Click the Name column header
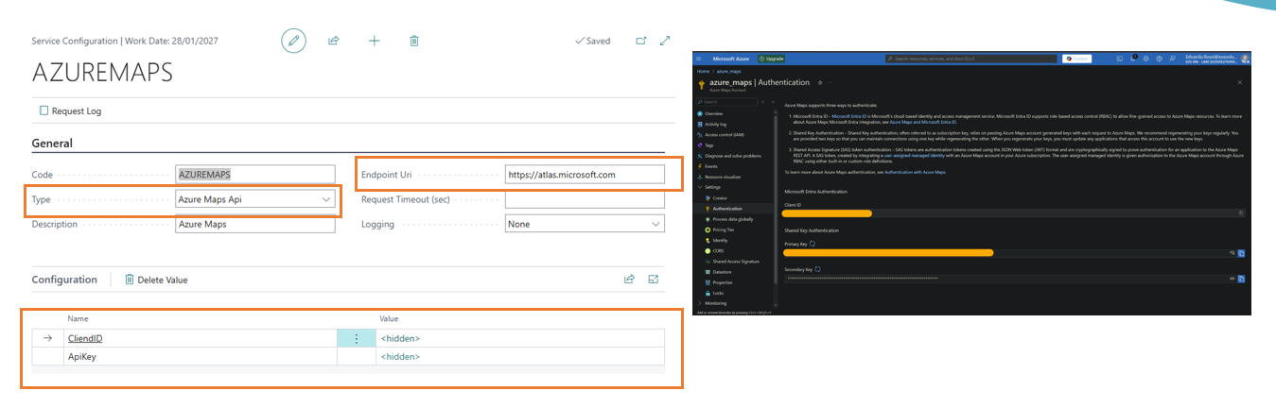Image resolution: width=1276 pixels, height=408 pixels. tap(78, 319)
